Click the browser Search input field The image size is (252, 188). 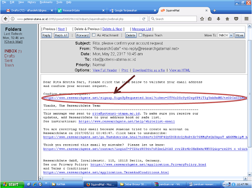tap(173, 19)
